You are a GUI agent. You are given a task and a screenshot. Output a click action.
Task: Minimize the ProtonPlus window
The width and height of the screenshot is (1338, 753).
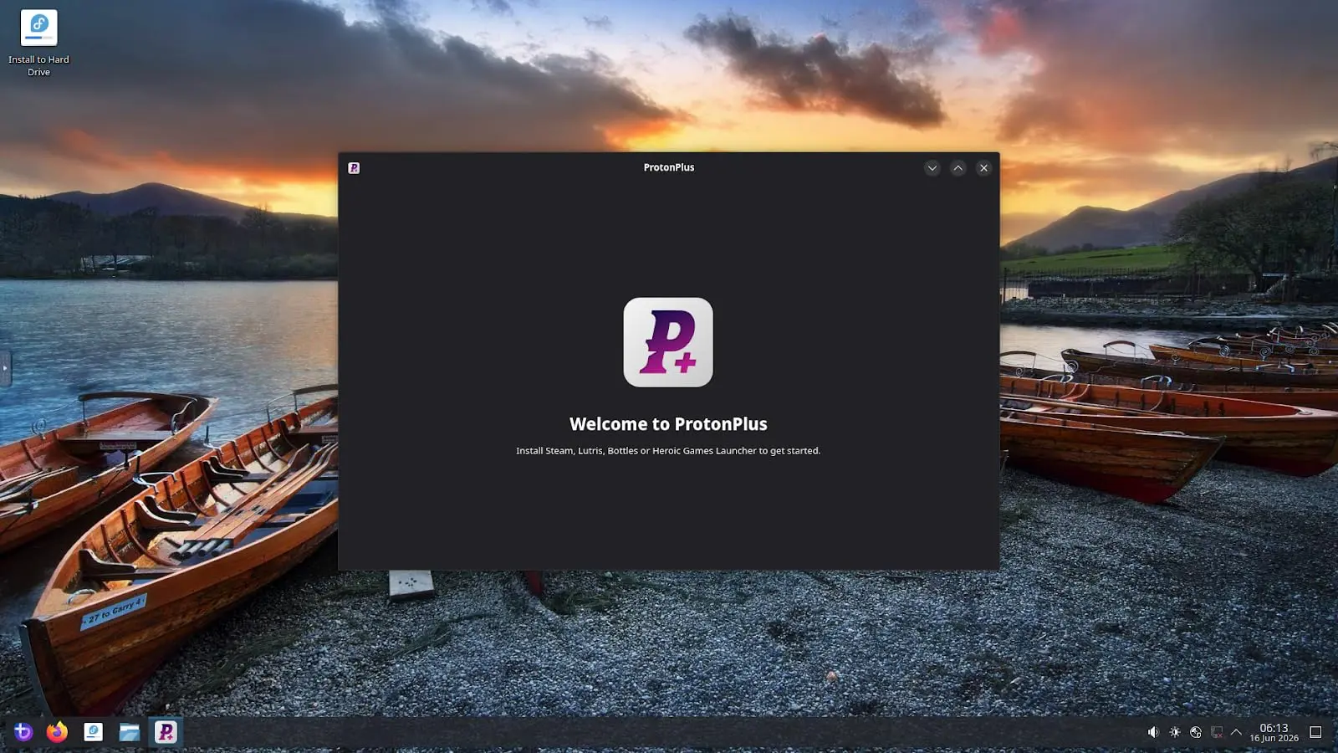coord(932,168)
